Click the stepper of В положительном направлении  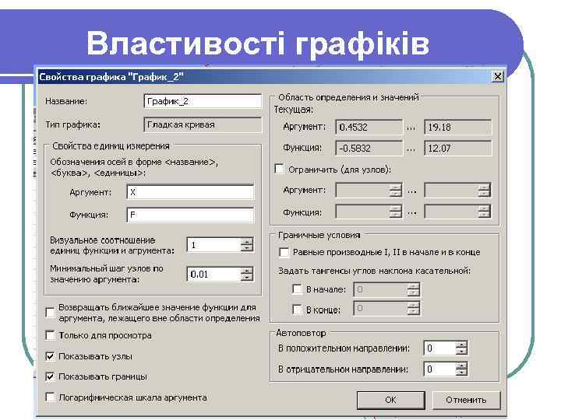462,348
